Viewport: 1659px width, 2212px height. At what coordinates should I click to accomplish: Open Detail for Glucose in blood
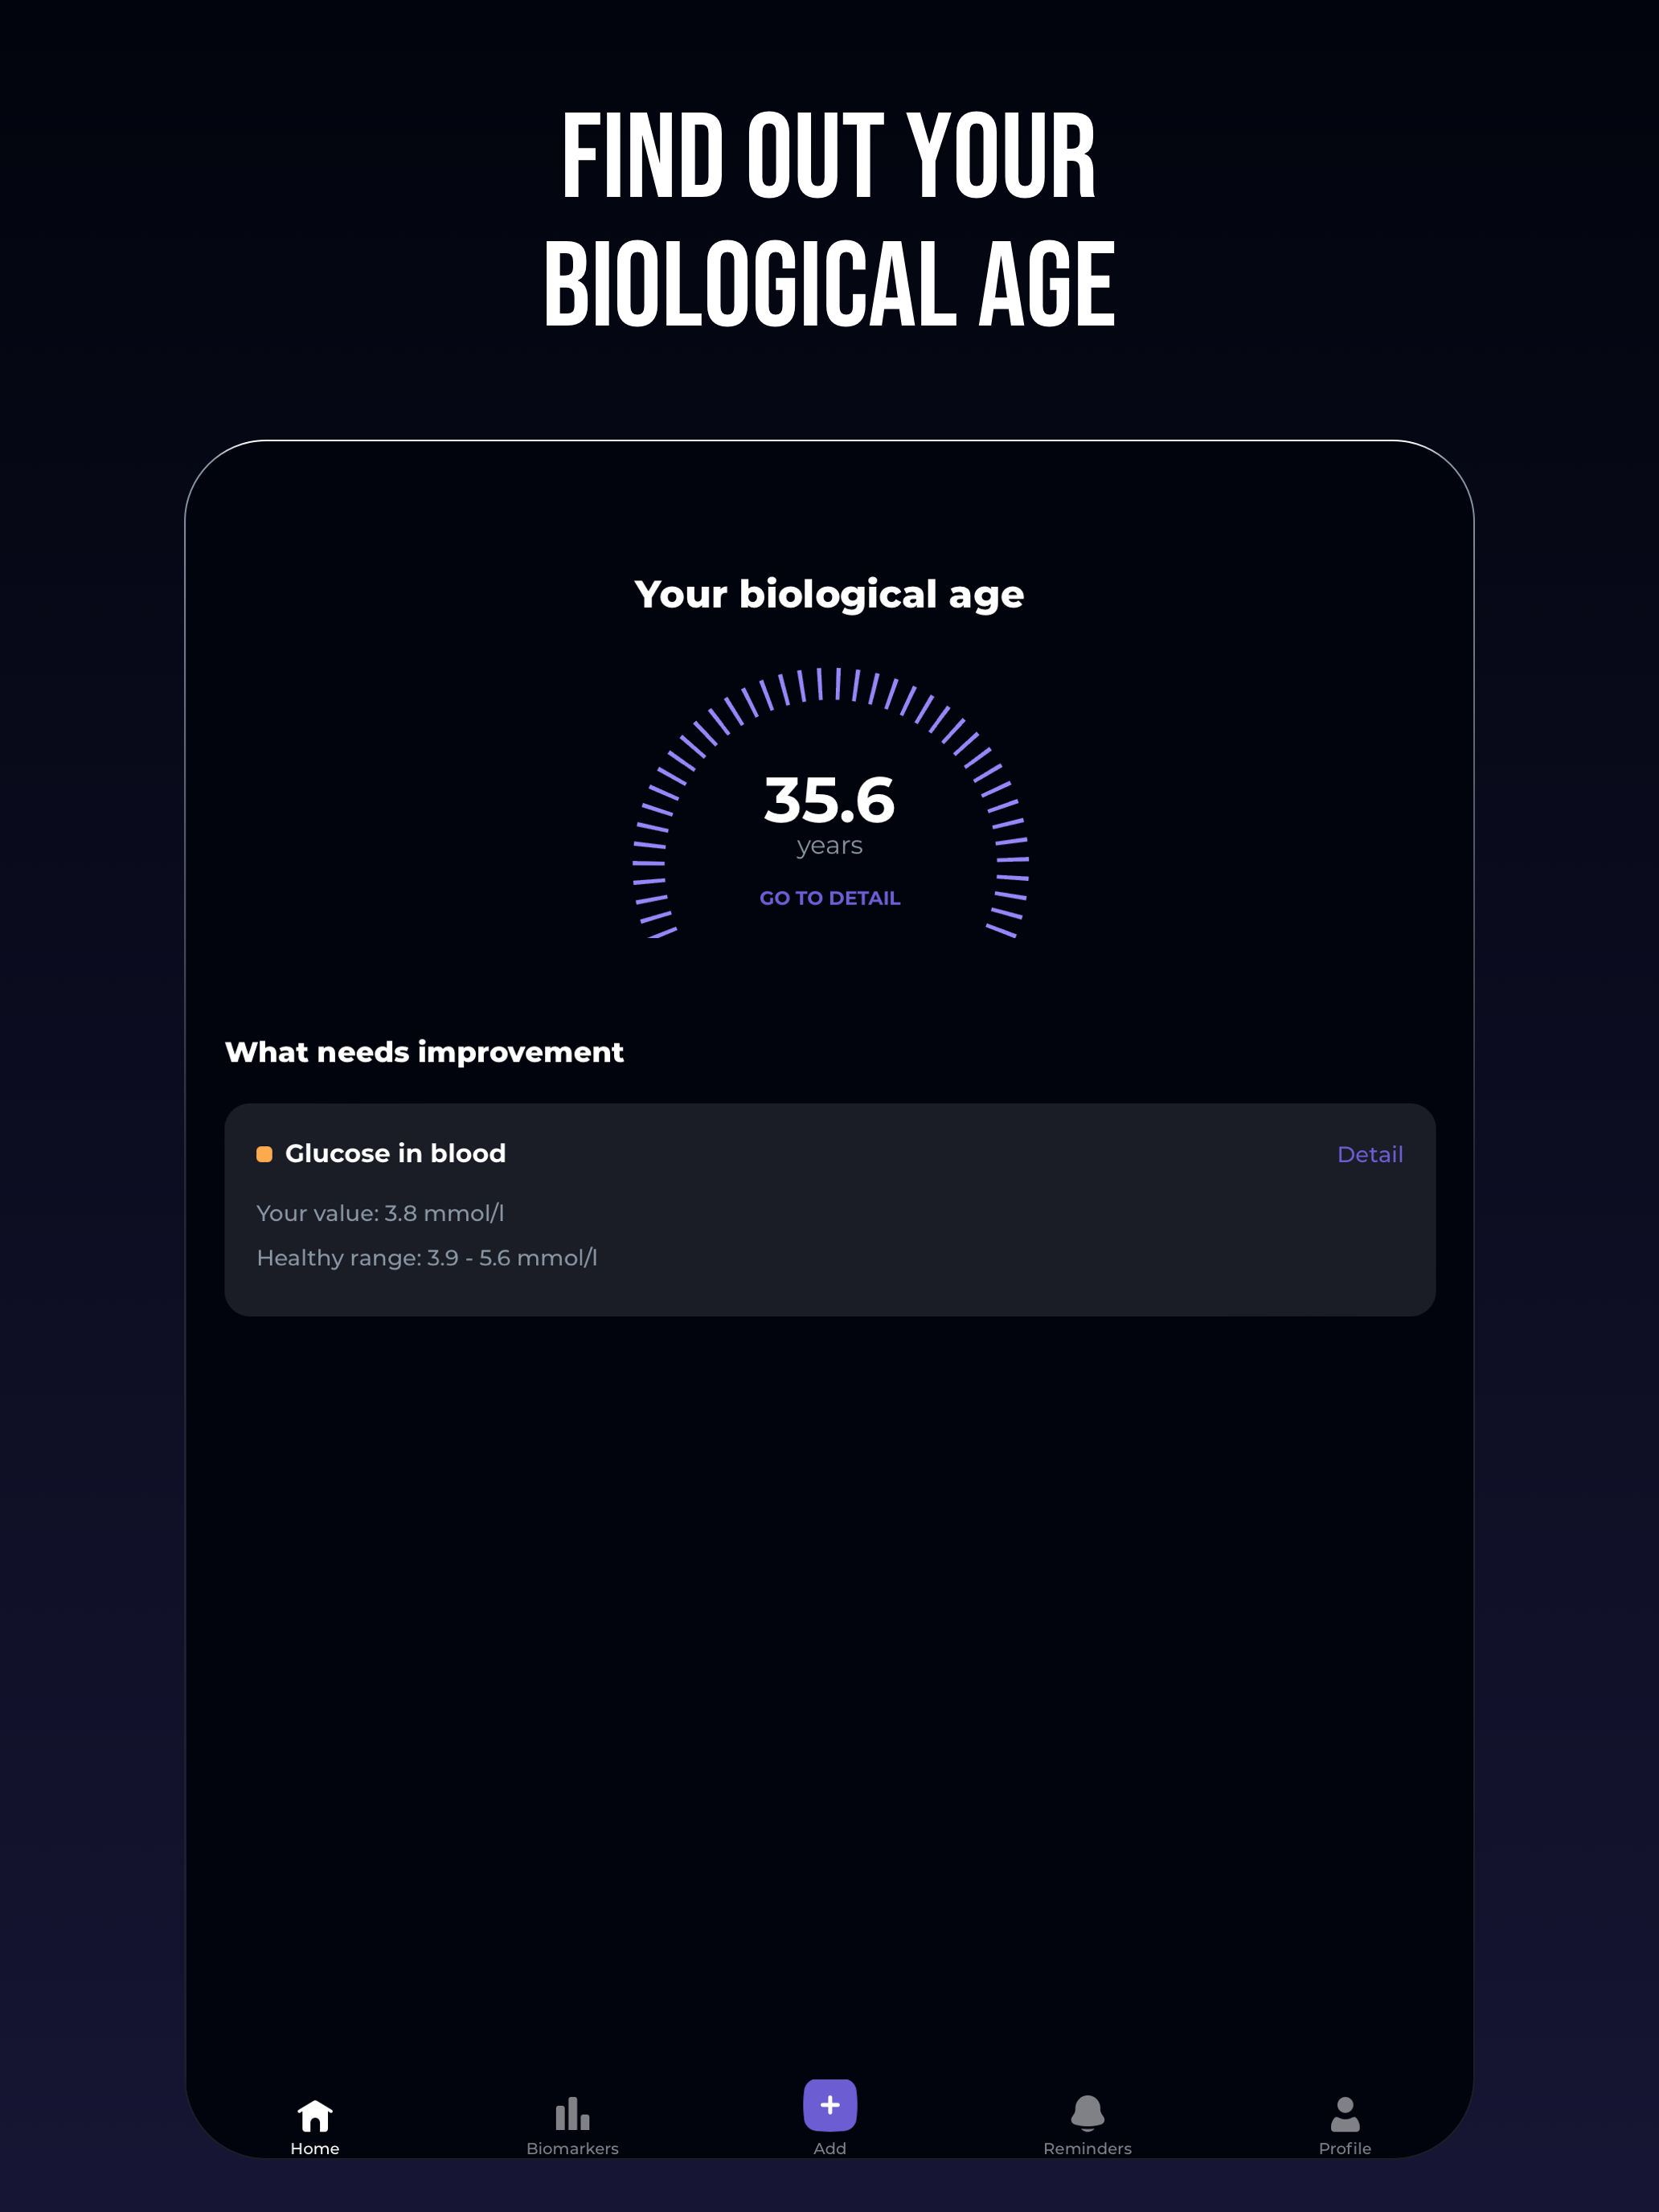[x=1370, y=1154]
